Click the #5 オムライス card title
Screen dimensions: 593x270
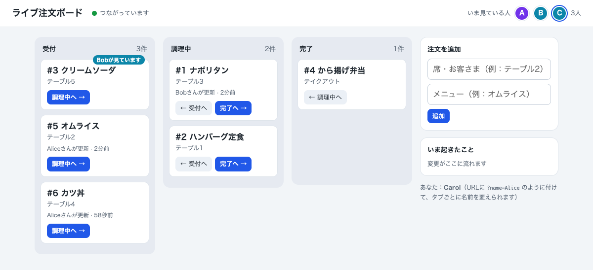(73, 126)
